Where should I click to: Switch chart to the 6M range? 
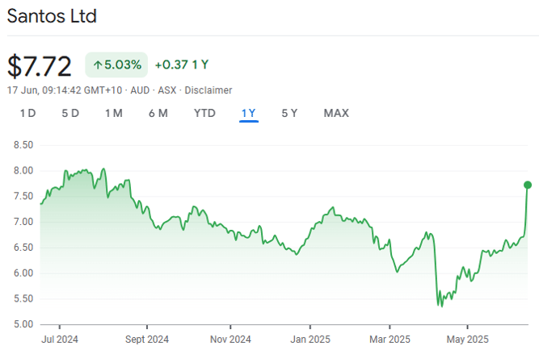(158, 113)
